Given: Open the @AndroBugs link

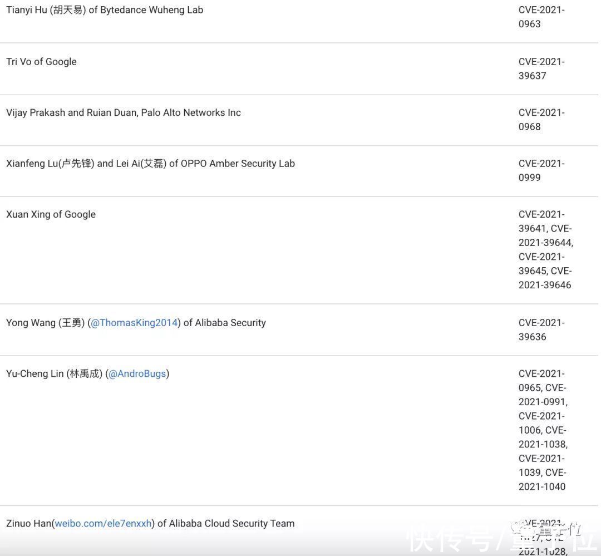Looking at the screenshot, I should coord(137,374).
